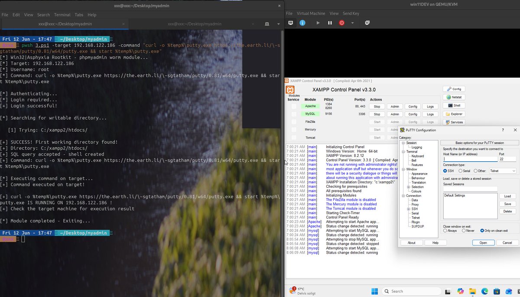Expand the SSH tree node
The image size is (520, 297).
408,209
